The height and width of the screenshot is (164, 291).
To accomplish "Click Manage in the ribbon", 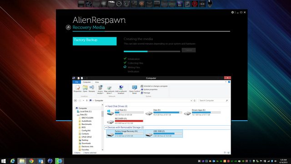I will [145, 93].
